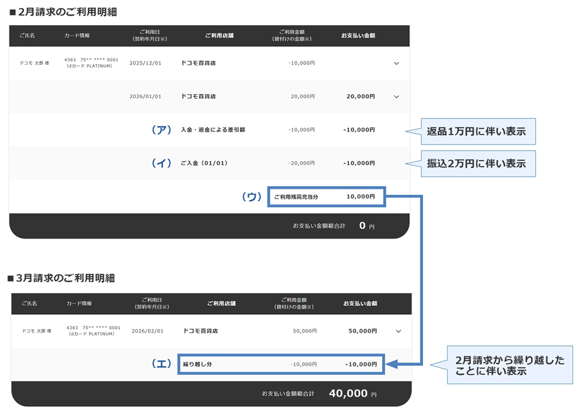
Task: Click the 返品1万円に伴い表示 callout text
Action: [x=476, y=132]
